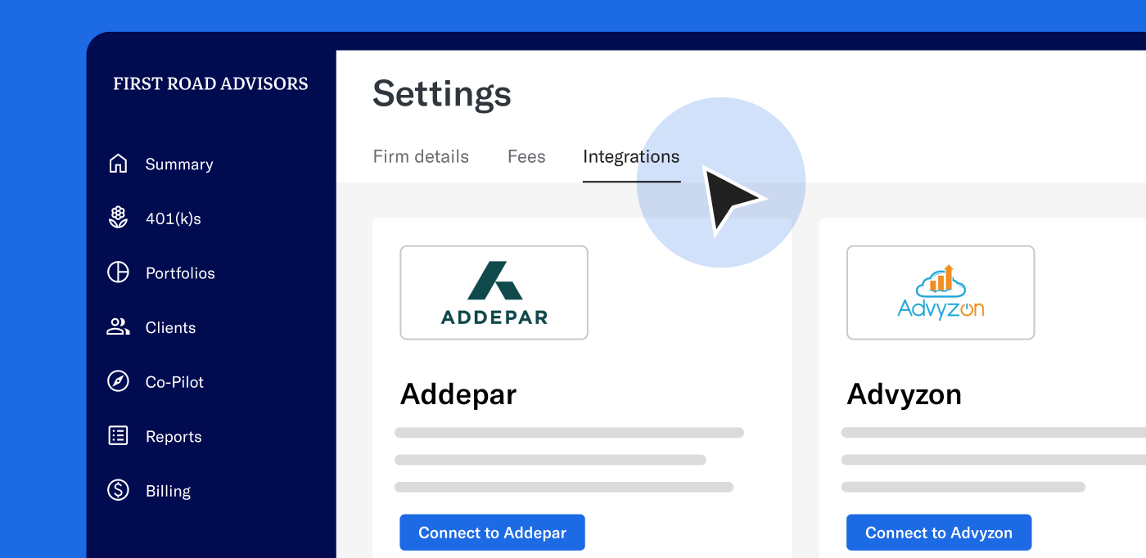The height and width of the screenshot is (558, 1146).
Task: Switch to the Firm details tab
Action: (x=421, y=156)
